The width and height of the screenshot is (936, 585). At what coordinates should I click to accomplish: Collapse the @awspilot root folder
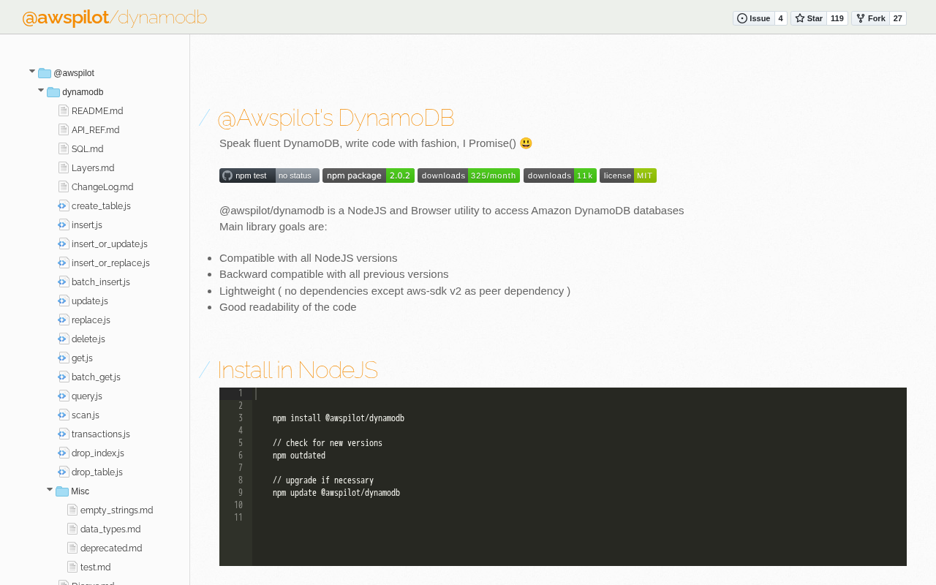tap(32, 72)
